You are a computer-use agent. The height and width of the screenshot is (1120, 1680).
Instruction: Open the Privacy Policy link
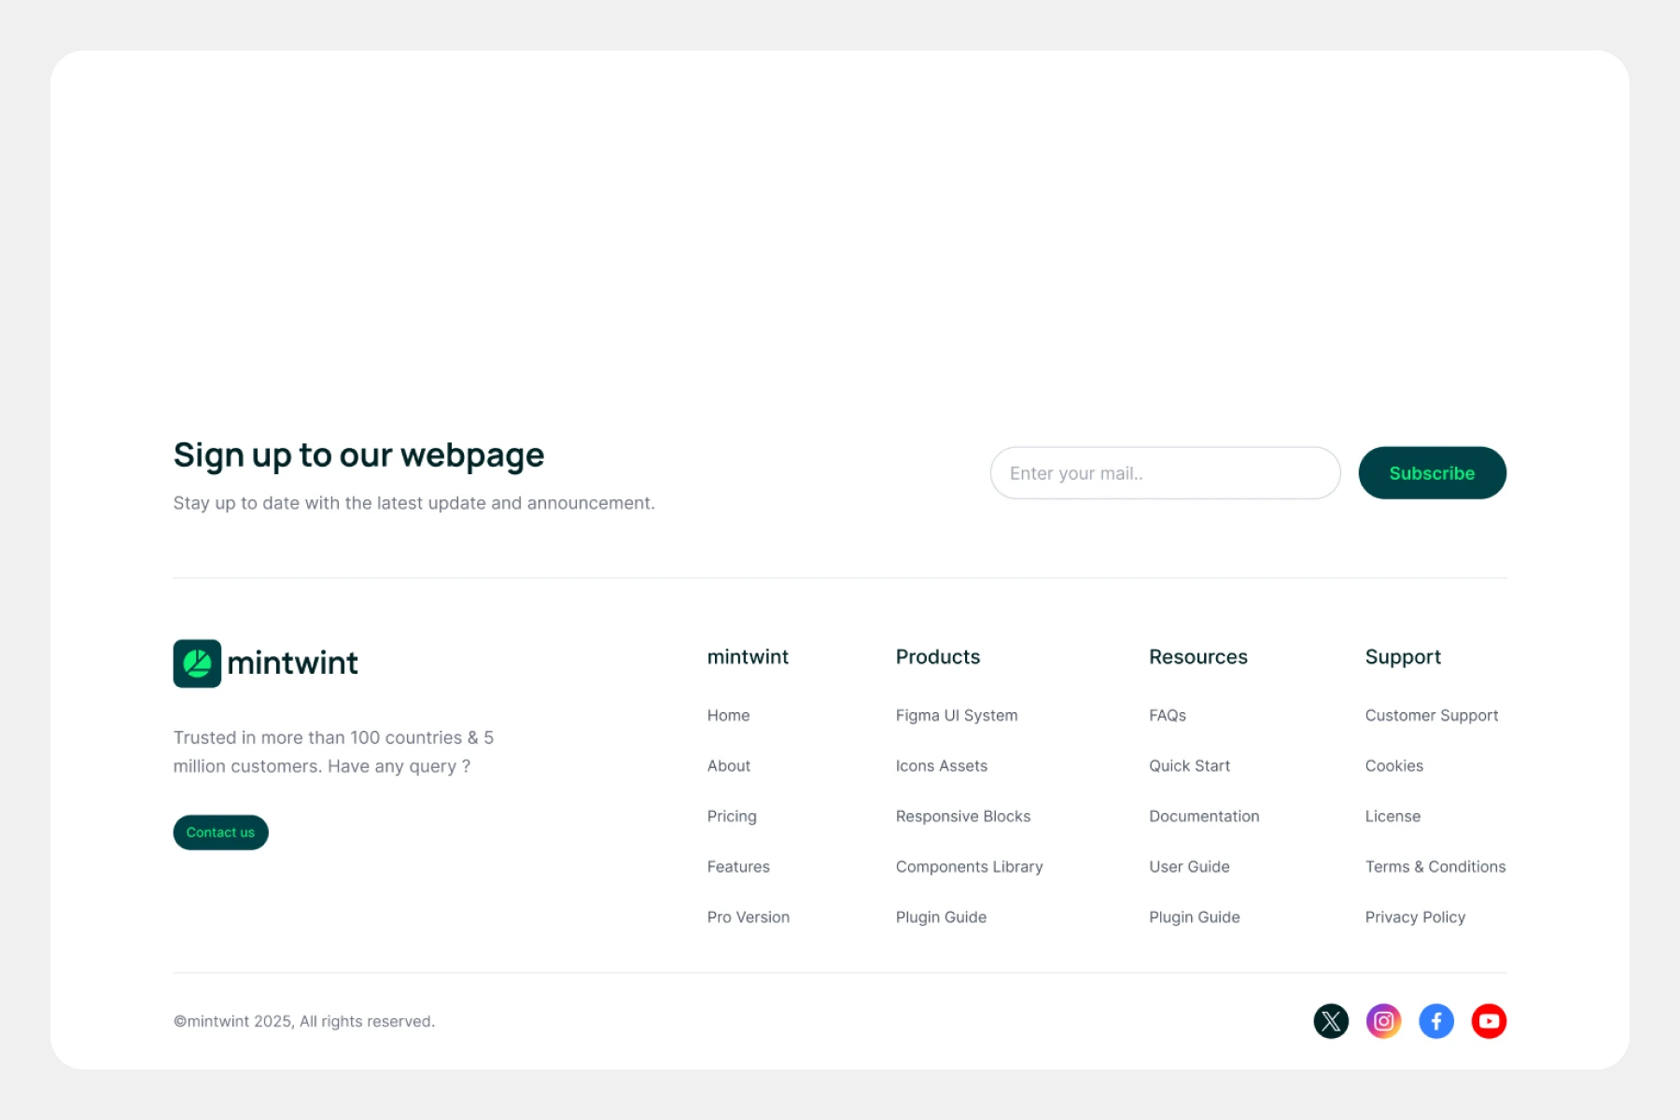[x=1415, y=917]
